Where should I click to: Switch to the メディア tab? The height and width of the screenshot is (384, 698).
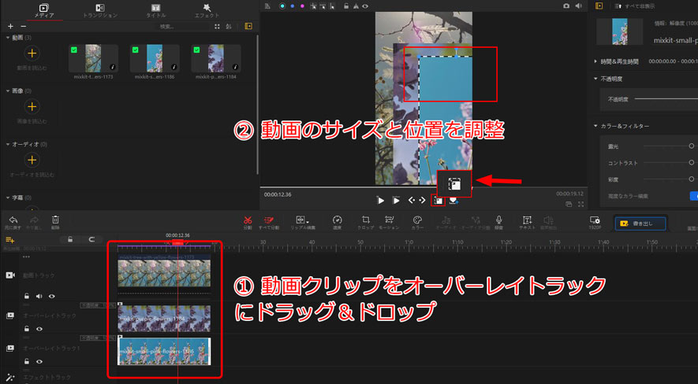(44, 11)
